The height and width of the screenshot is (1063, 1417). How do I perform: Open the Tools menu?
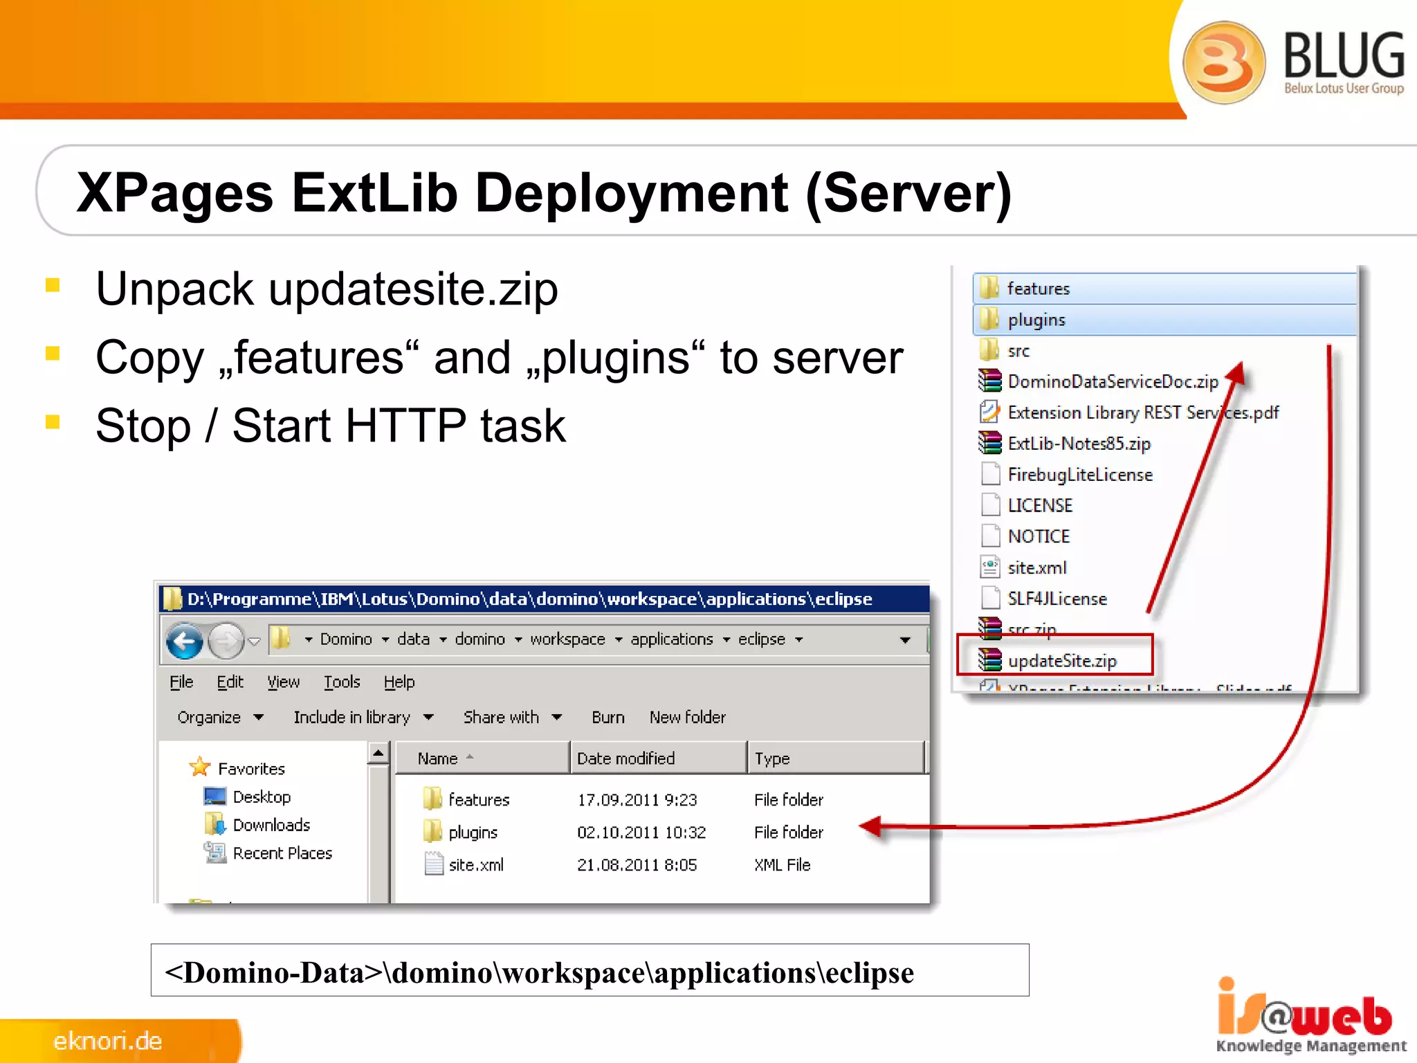(x=342, y=682)
